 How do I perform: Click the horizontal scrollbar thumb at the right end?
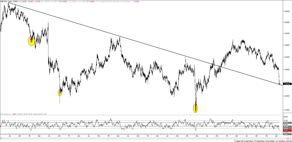(x=288, y=139)
